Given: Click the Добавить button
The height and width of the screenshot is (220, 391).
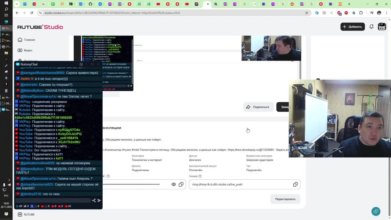Looking at the screenshot, I should click(353, 27).
